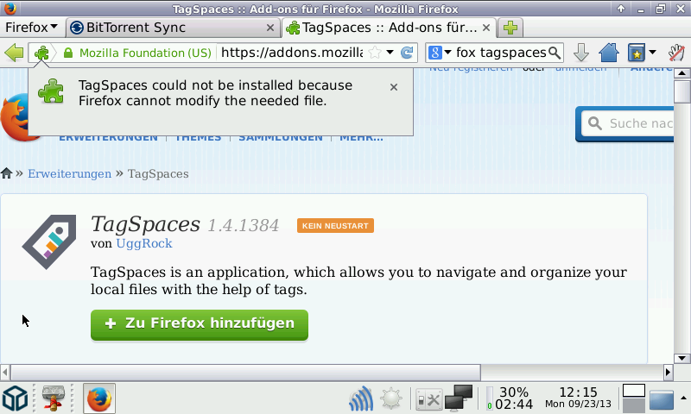Open the UggRock author link

pyautogui.click(x=143, y=243)
